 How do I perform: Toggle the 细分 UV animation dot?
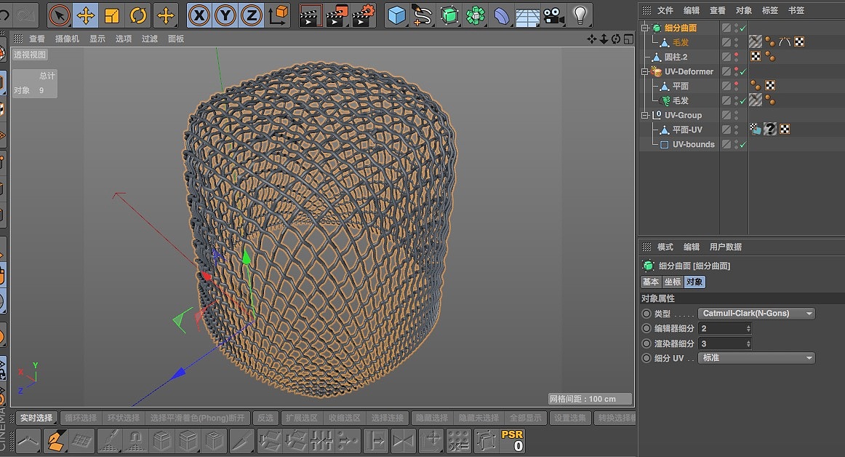click(x=646, y=358)
